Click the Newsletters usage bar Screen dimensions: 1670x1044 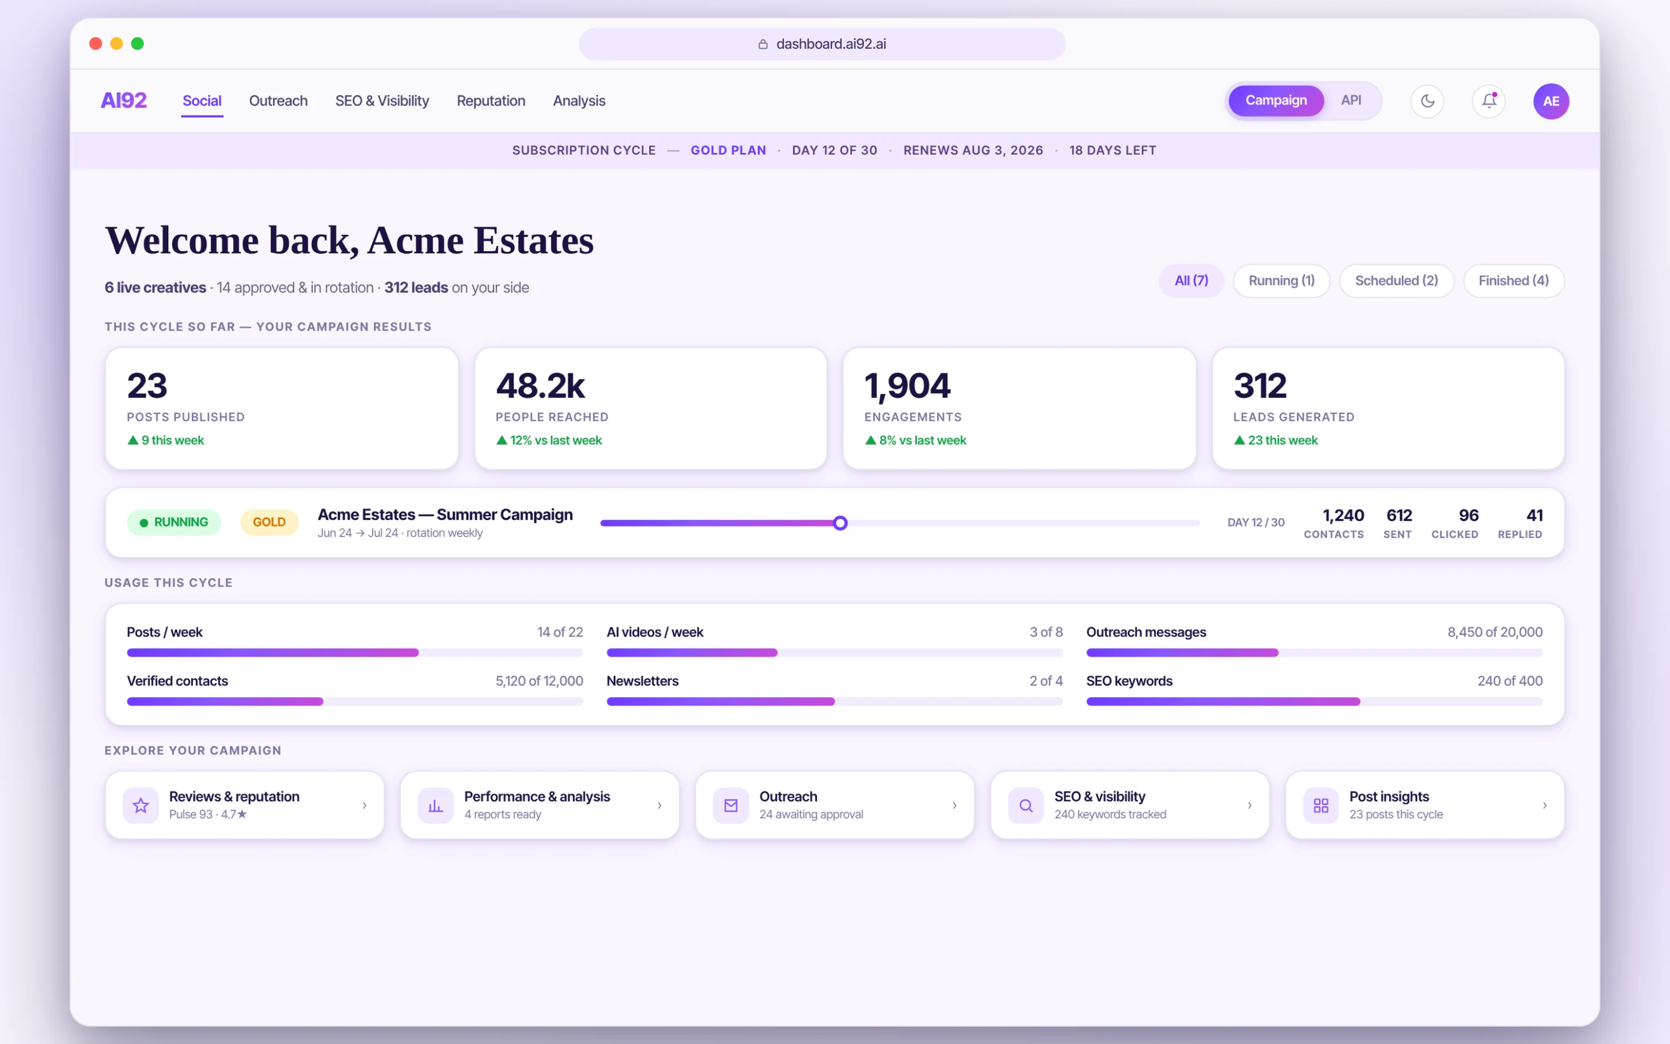(x=834, y=702)
